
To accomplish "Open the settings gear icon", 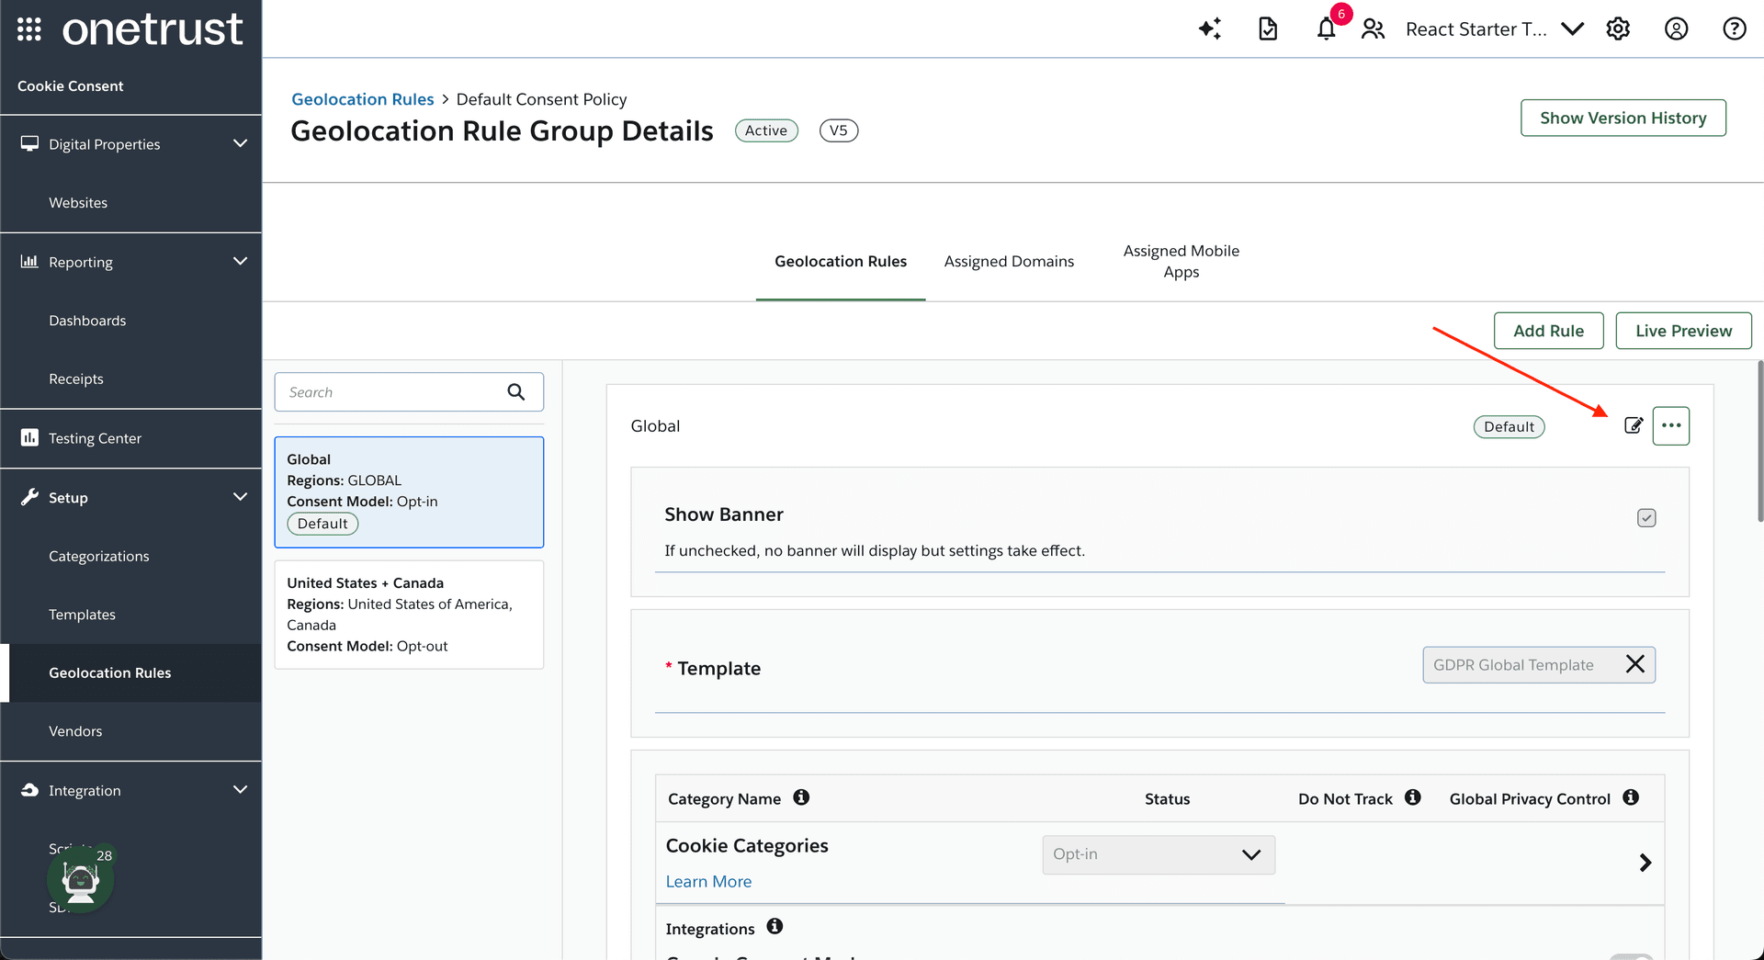I will [1618, 29].
